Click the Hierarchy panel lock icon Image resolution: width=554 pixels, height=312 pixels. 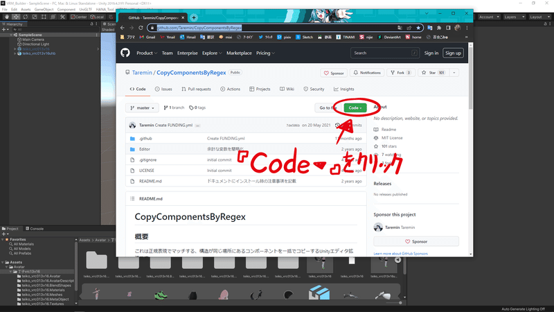tap(91, 24)
